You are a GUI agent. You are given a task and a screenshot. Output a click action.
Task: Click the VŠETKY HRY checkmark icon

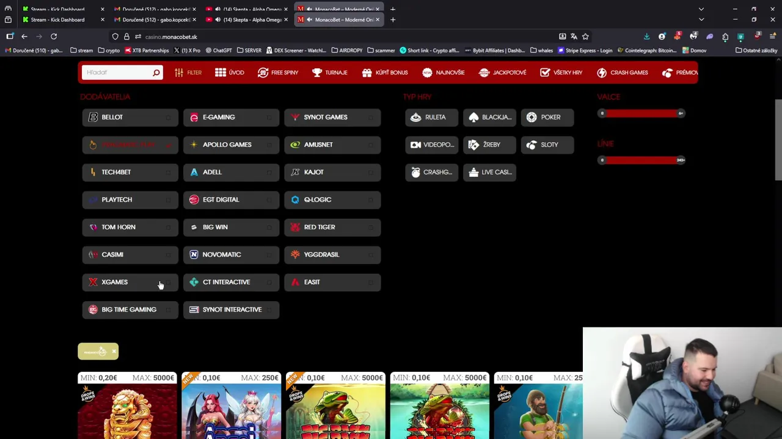[545, 73]
